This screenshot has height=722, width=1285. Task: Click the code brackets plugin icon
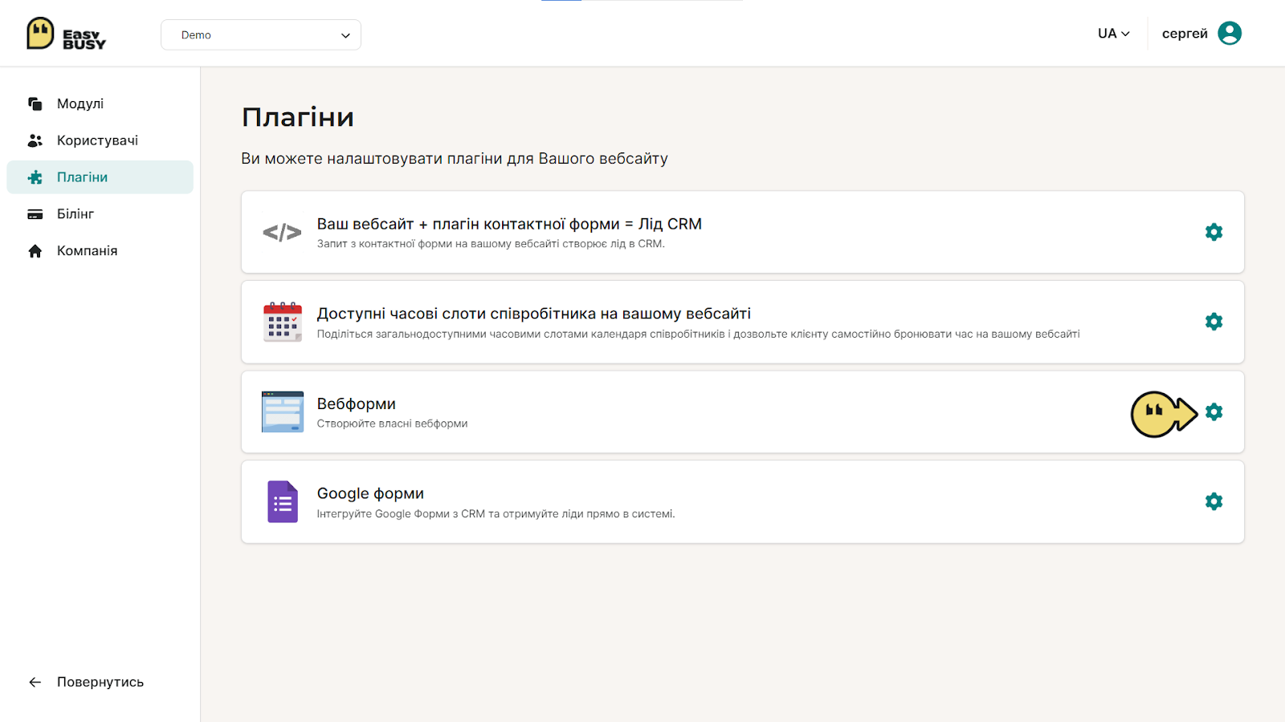[x=282, y=233]
